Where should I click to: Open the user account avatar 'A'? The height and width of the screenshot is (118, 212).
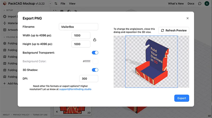pyautogui.click(x=207, y=4)
